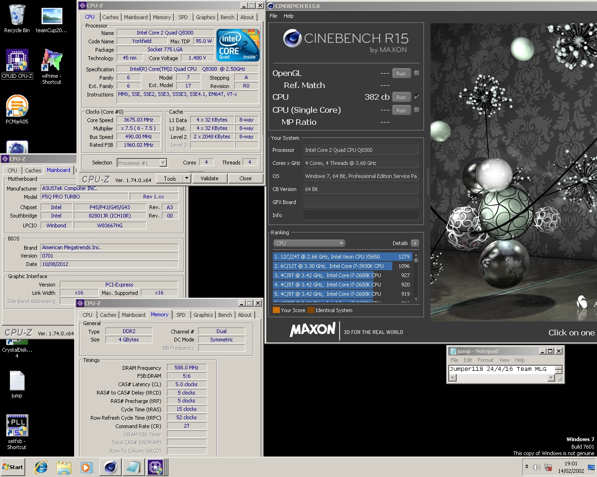Click the Info input field in Cinebench
Viewport: 597px width, 477px height.
[361, 215]
